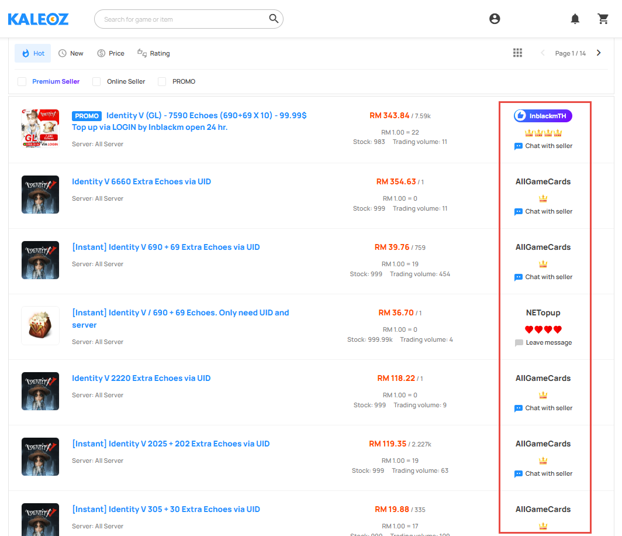Viewport: 622px width, 536px height.
Task: Sort listings by Hot
Action: (33, 53)
